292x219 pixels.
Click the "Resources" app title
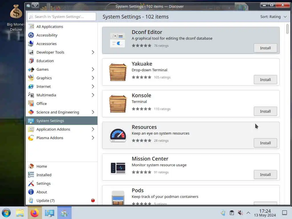pos(144,127)
